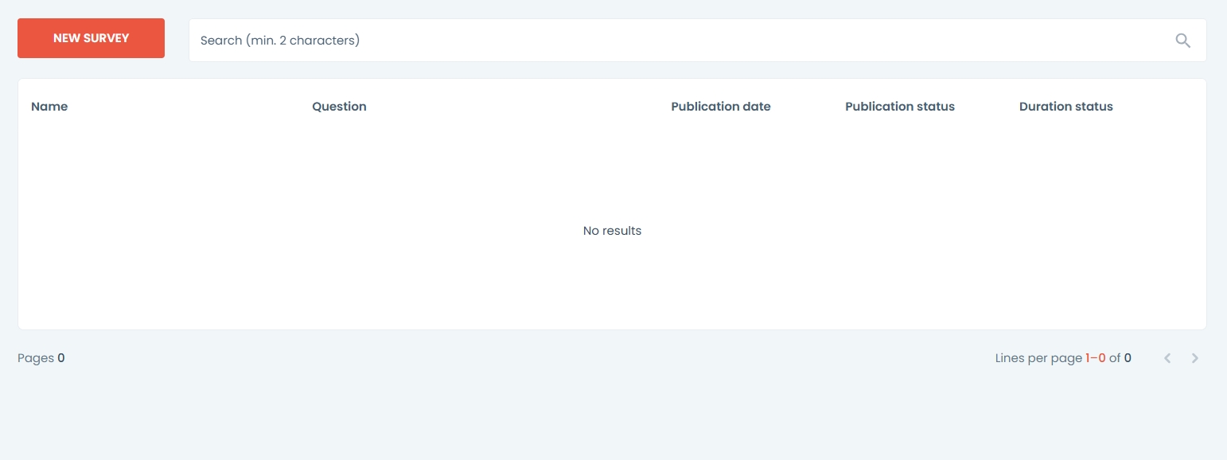Click the Name column header
Screen dimensions: 1227x460
49,107
